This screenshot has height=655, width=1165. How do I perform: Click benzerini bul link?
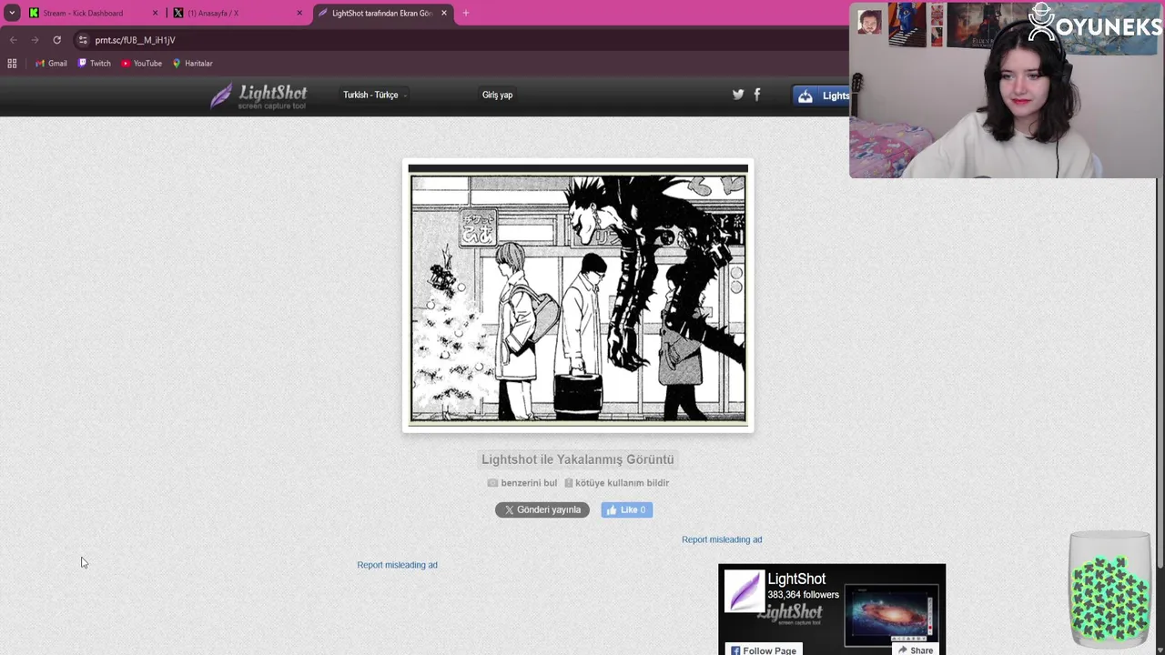click(x=522, y=483)
